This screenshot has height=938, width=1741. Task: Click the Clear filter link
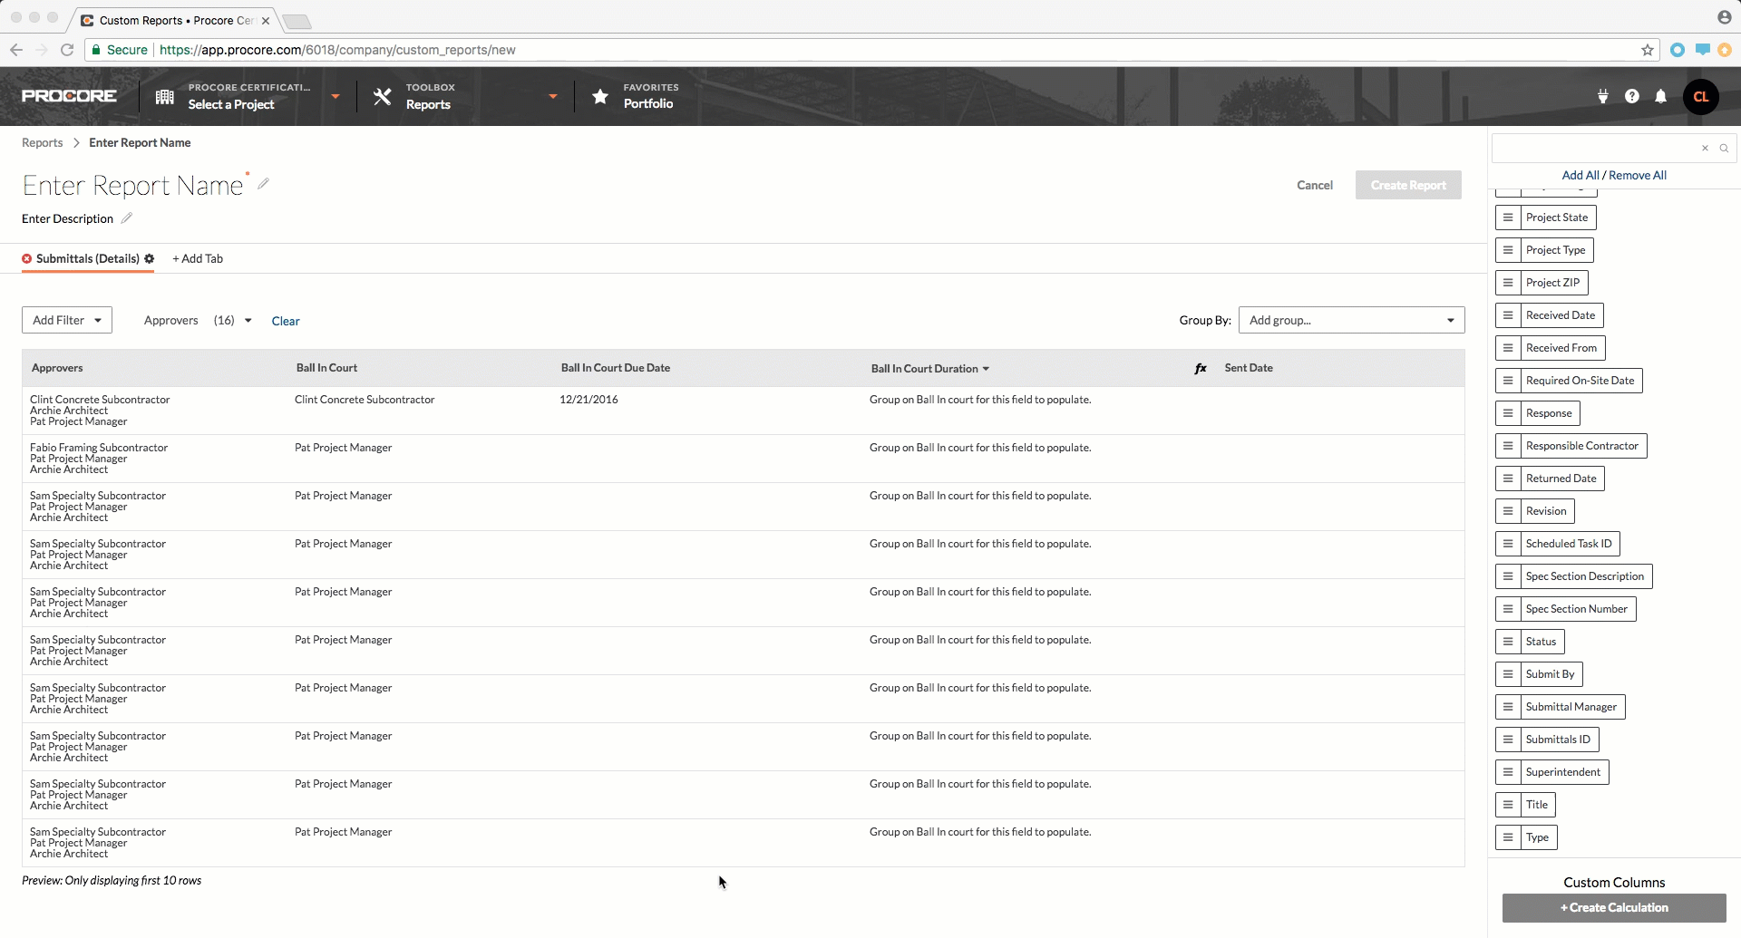286,321
